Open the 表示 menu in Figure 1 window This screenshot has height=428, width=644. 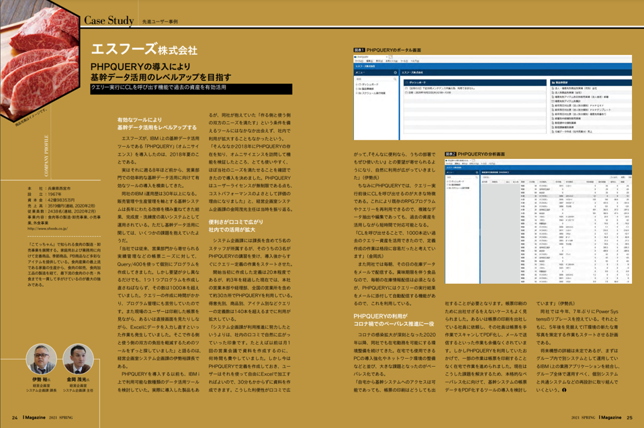coord(379,61)
